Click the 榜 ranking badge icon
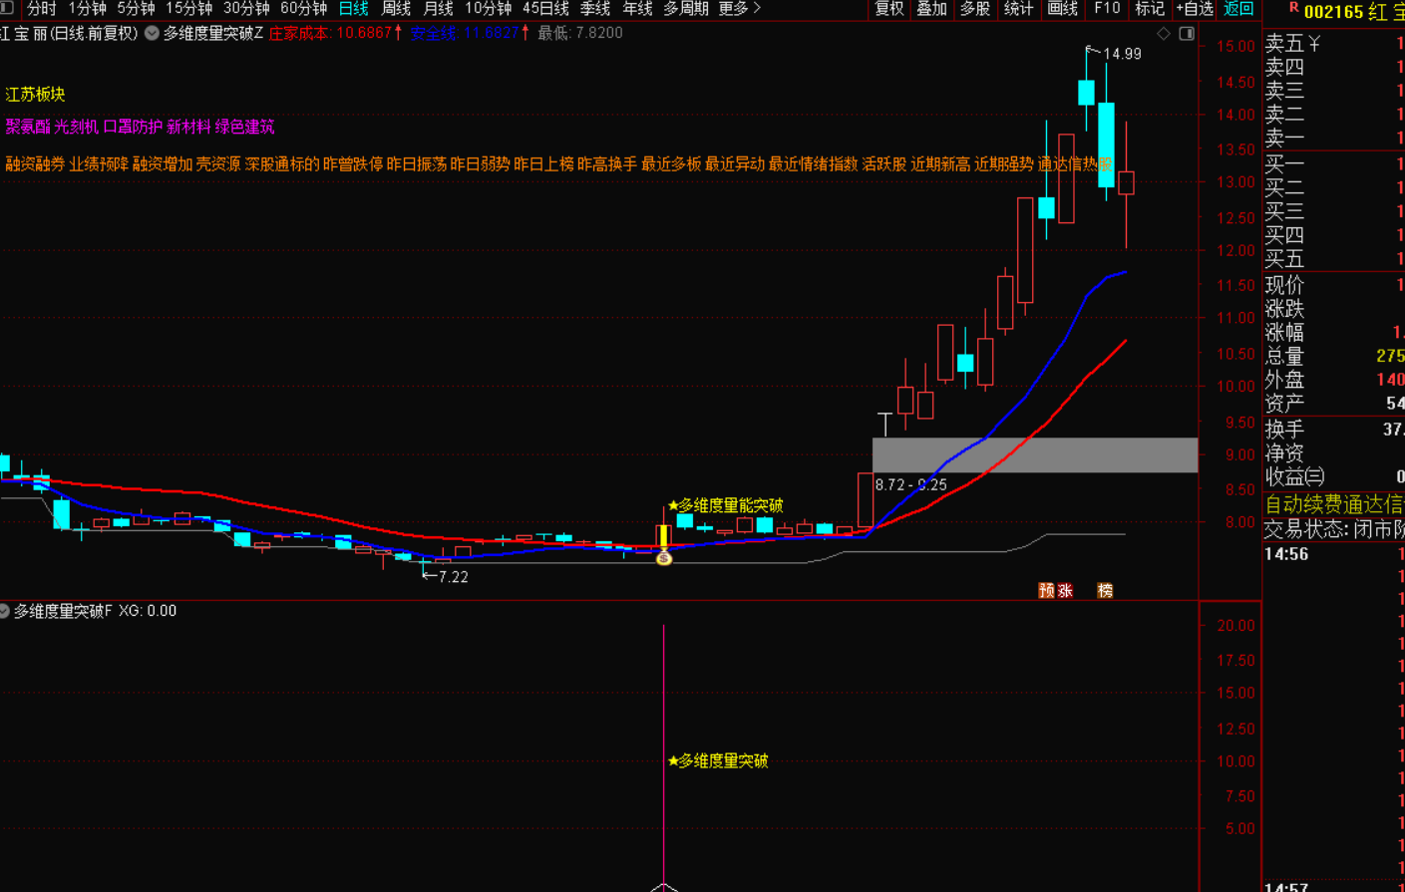Image resolution: width=1405 pixels, height=892 pixels. (x=1105, y=590)
